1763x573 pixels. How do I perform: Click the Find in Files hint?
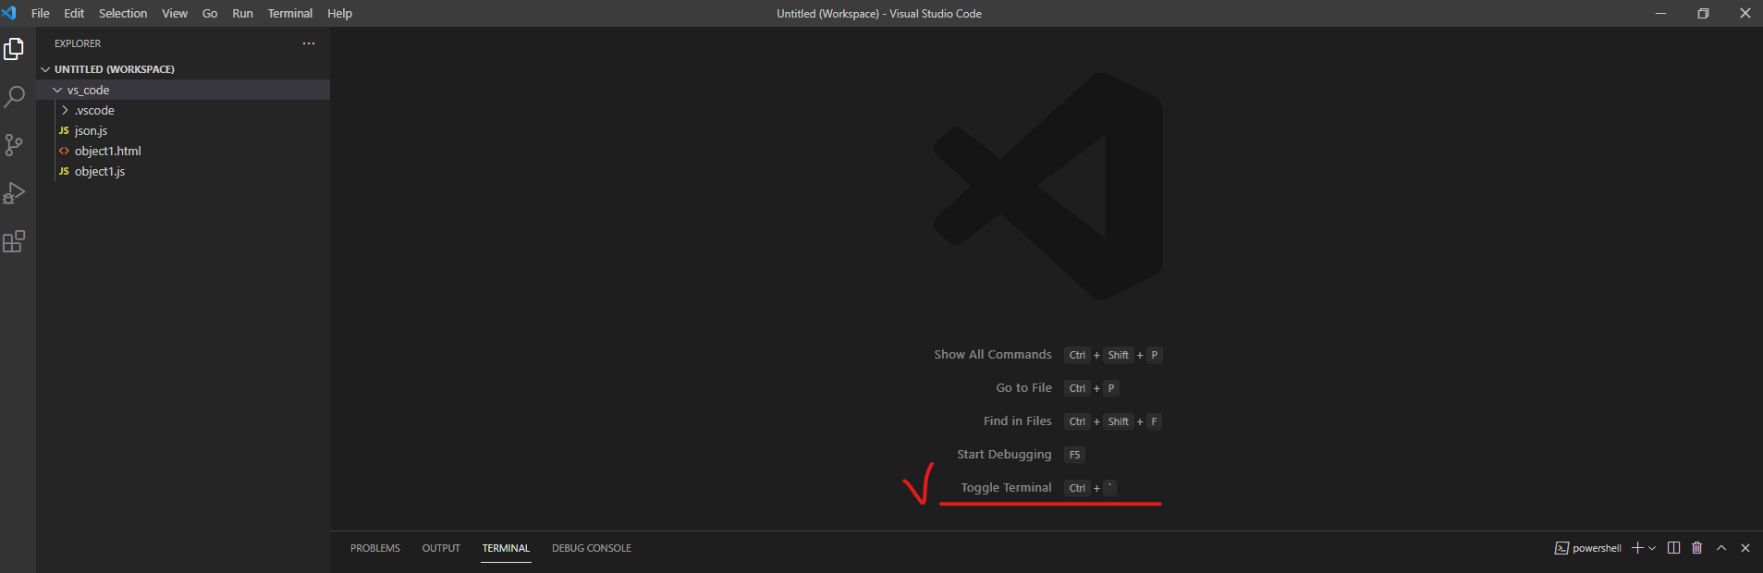point(1018,421)
